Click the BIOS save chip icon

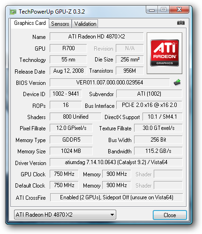click(x=177, y=83)
